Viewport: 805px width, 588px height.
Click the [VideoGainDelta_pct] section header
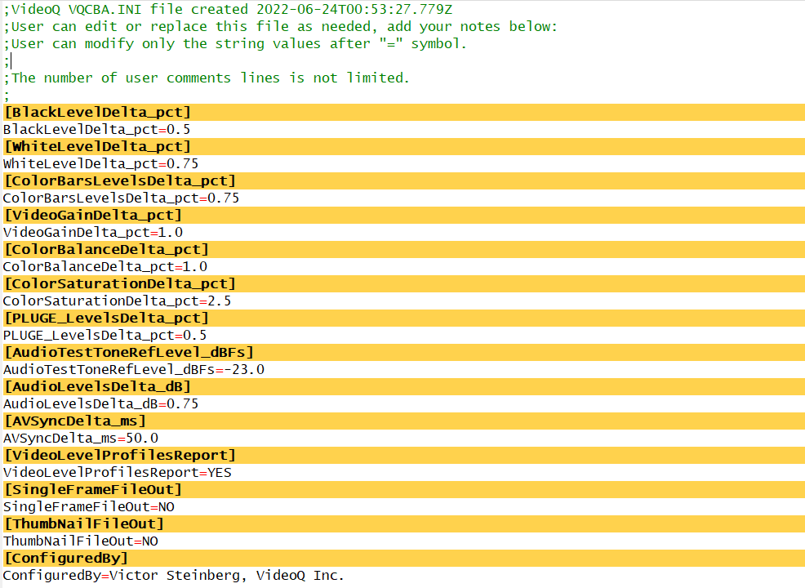pos(92,215)
